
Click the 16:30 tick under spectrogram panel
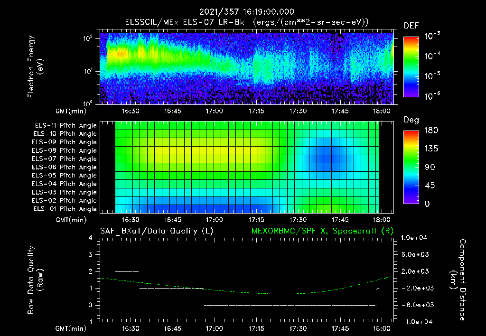point(131,111)
